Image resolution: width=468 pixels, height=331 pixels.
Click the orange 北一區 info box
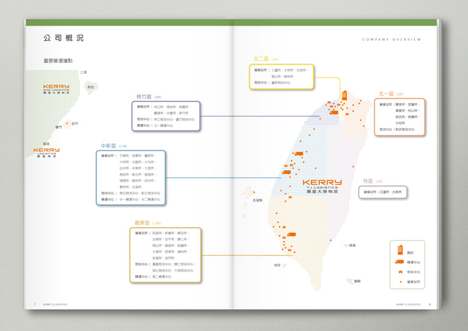coord(400,117)
